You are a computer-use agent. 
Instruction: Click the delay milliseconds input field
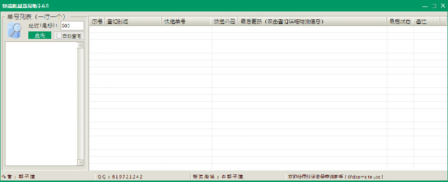[72, 25]
